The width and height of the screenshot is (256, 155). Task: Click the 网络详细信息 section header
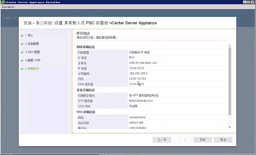coord(86,47)
